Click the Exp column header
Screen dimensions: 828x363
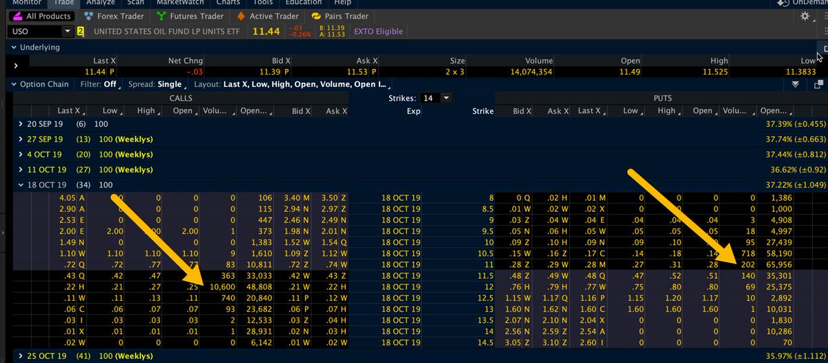click(x=413, y=110)
